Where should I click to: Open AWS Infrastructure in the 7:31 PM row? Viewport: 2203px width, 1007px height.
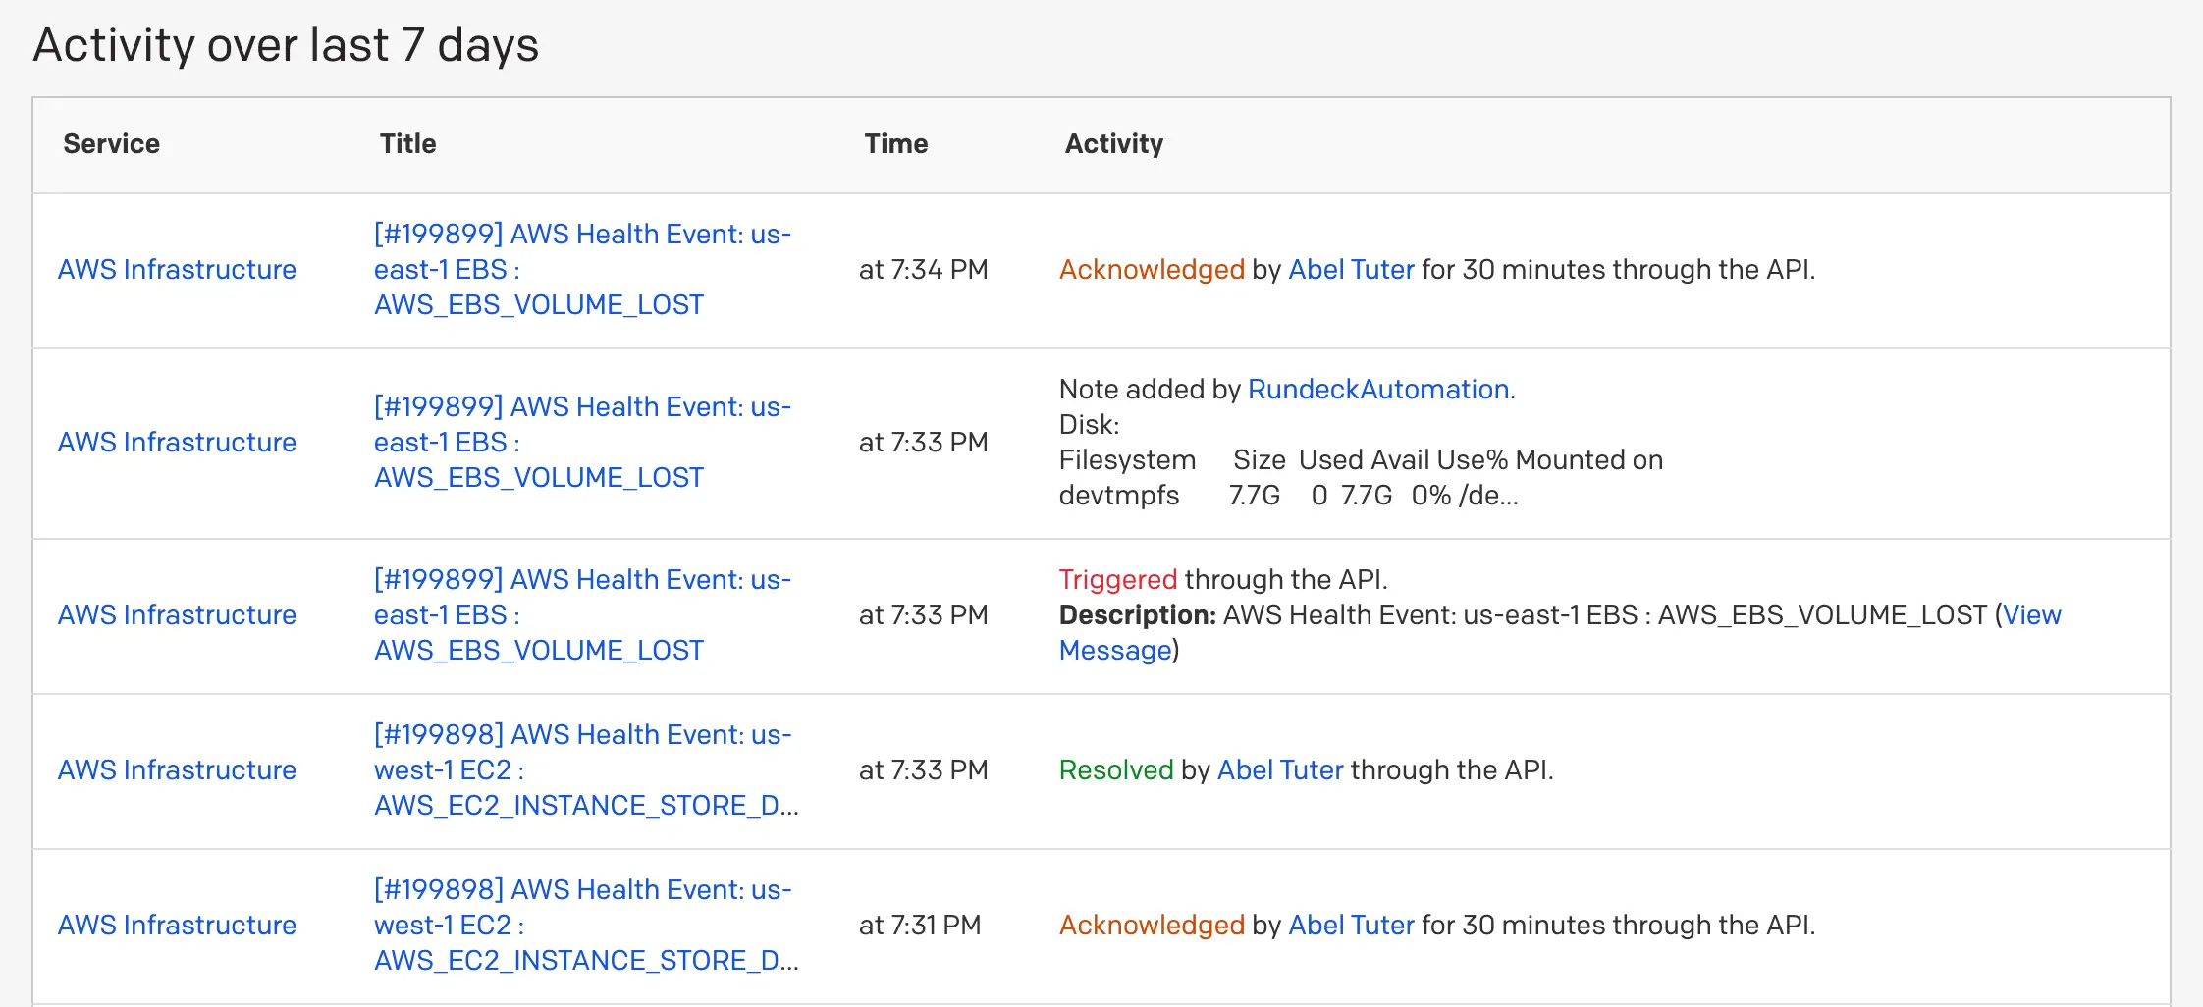coord(177,926)
